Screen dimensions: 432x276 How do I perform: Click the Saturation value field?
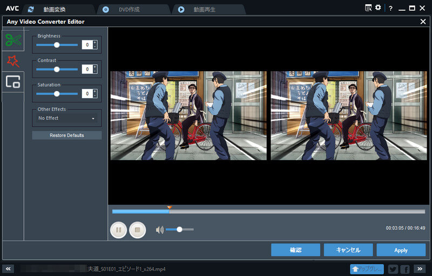pos(87,94)
